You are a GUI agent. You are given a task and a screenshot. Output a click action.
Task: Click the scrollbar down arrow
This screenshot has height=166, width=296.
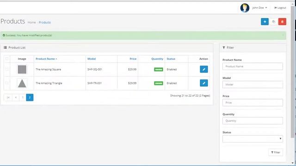pos(293,163)
